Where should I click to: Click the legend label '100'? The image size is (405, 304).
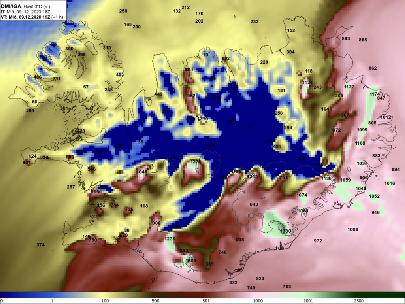pos(105,301)
